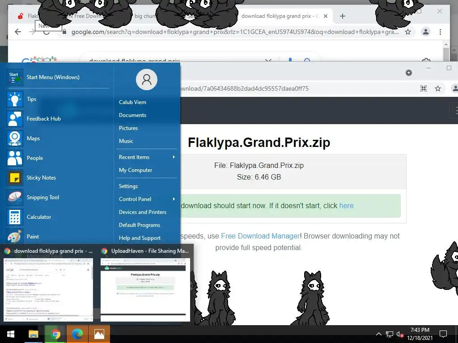Click Chrome icon on taskbar
This screenshot has width=458, height=343.
pos(55,334)
